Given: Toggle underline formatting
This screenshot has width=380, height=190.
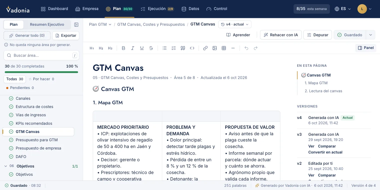Looking at the screenshot, I should (142, 48).
